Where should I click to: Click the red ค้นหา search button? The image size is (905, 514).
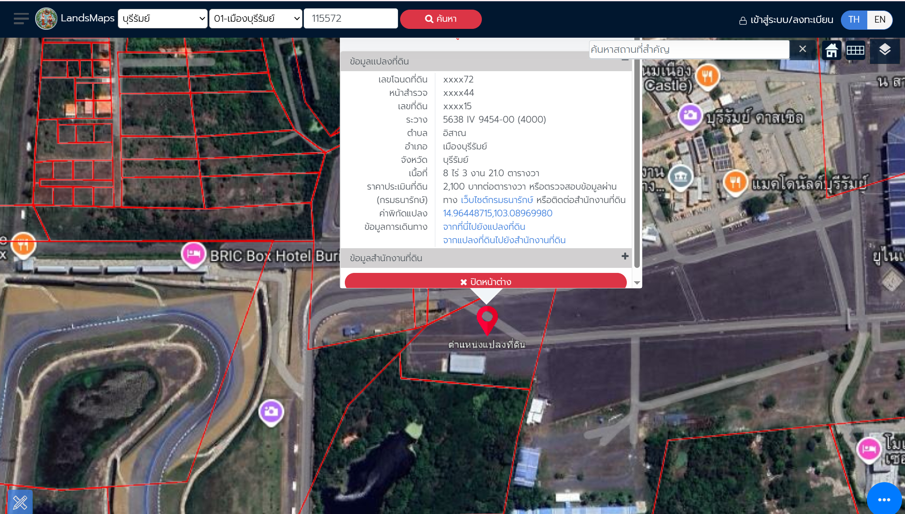coord(441,19)
